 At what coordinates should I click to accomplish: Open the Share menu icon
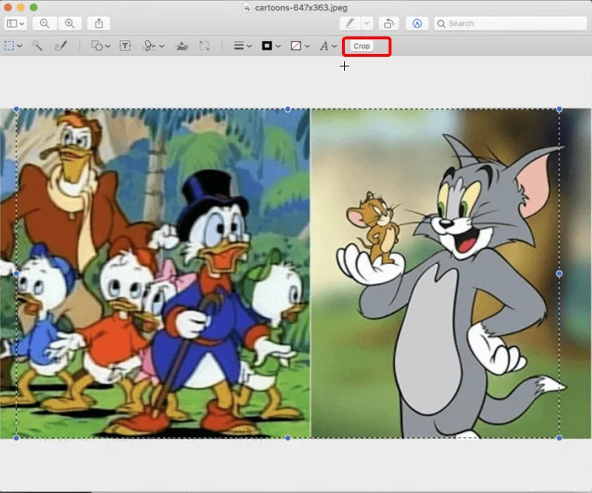(x=99, y=24)
